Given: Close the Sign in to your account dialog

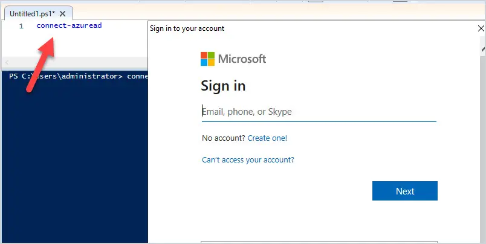Looking at the screenshot, I should coord(481,29).
